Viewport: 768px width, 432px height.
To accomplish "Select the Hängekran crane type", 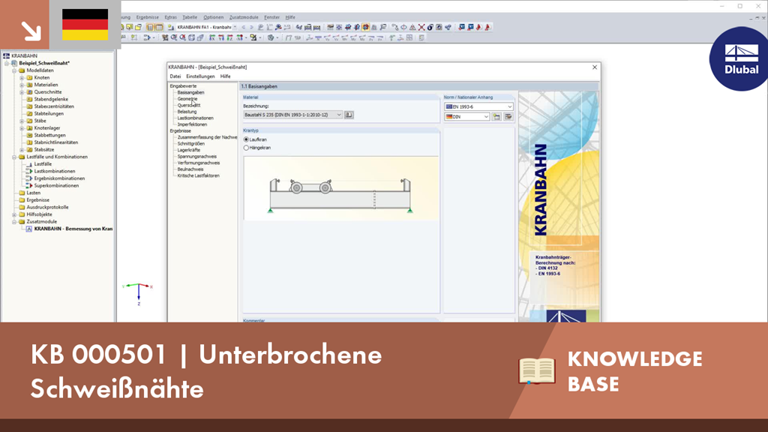I will click(246, 148).
